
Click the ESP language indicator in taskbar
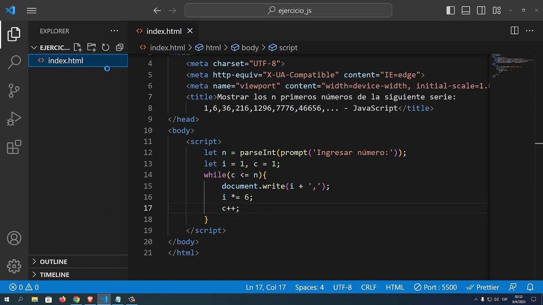click(x=505, y=299)
